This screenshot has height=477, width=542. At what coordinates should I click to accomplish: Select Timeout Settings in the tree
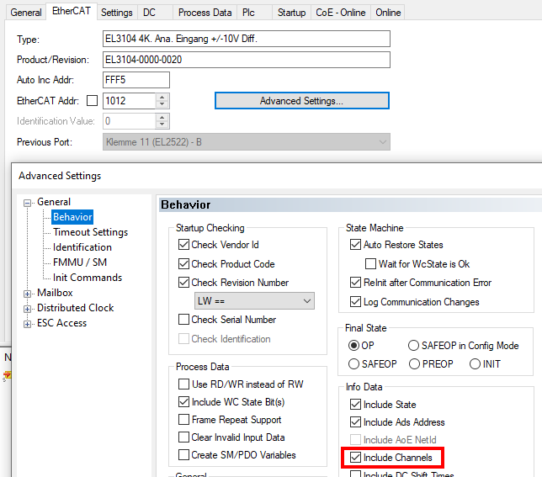click(90, 232)
